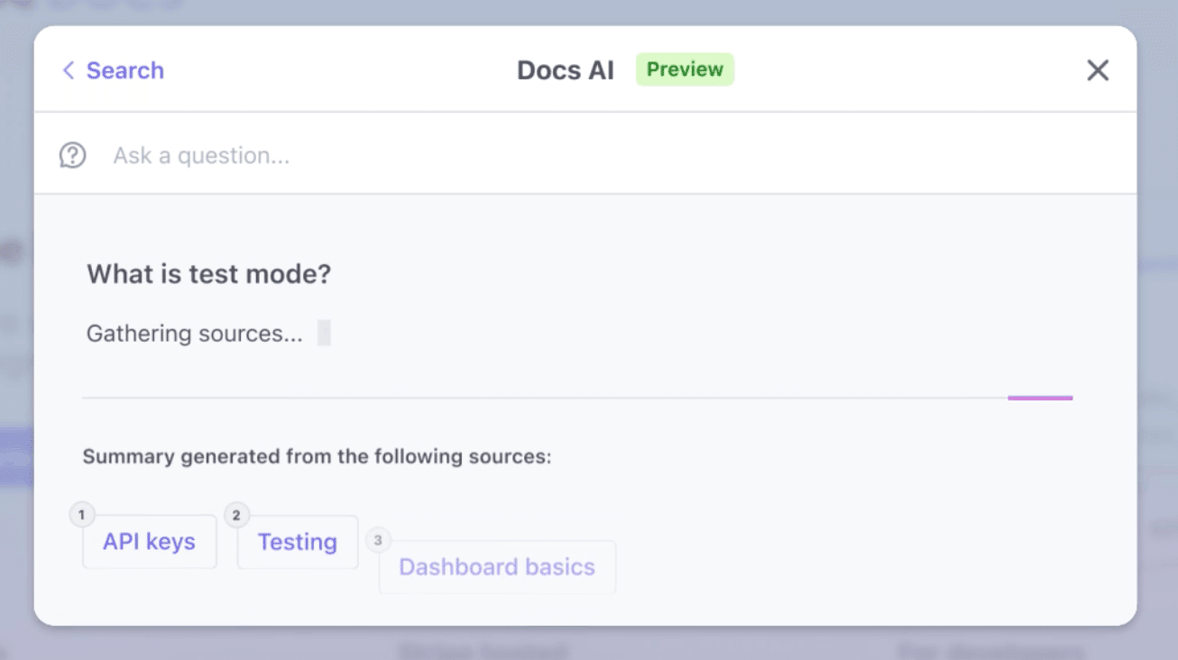Click the Docs AI title
The width and height of the screenshot is (1178, 660).
coord(566,70)
